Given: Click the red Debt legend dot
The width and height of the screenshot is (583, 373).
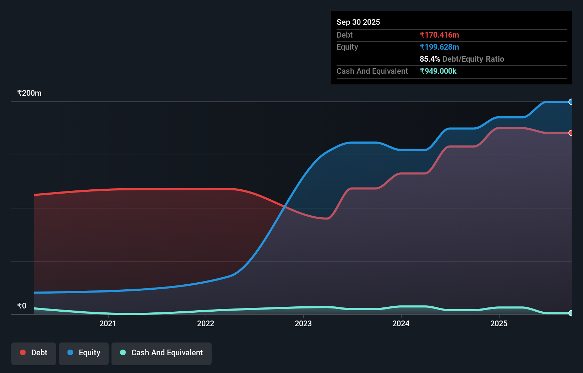Looking at the screenshot, I should (x=22, y=352).
